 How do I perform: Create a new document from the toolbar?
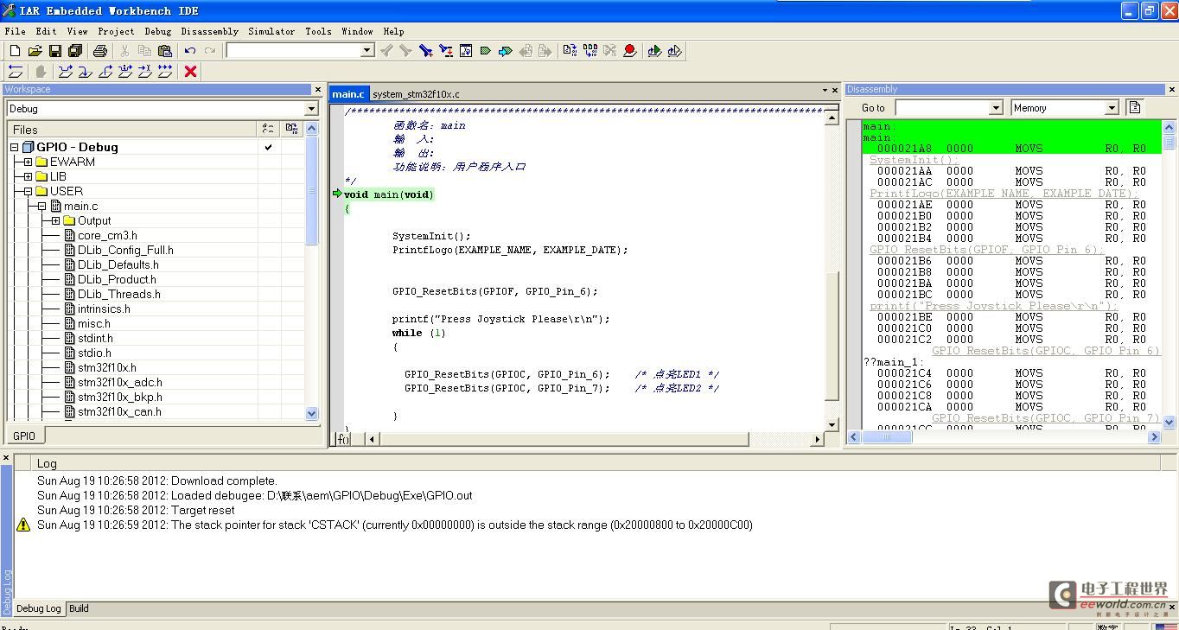tap(15, 51)
